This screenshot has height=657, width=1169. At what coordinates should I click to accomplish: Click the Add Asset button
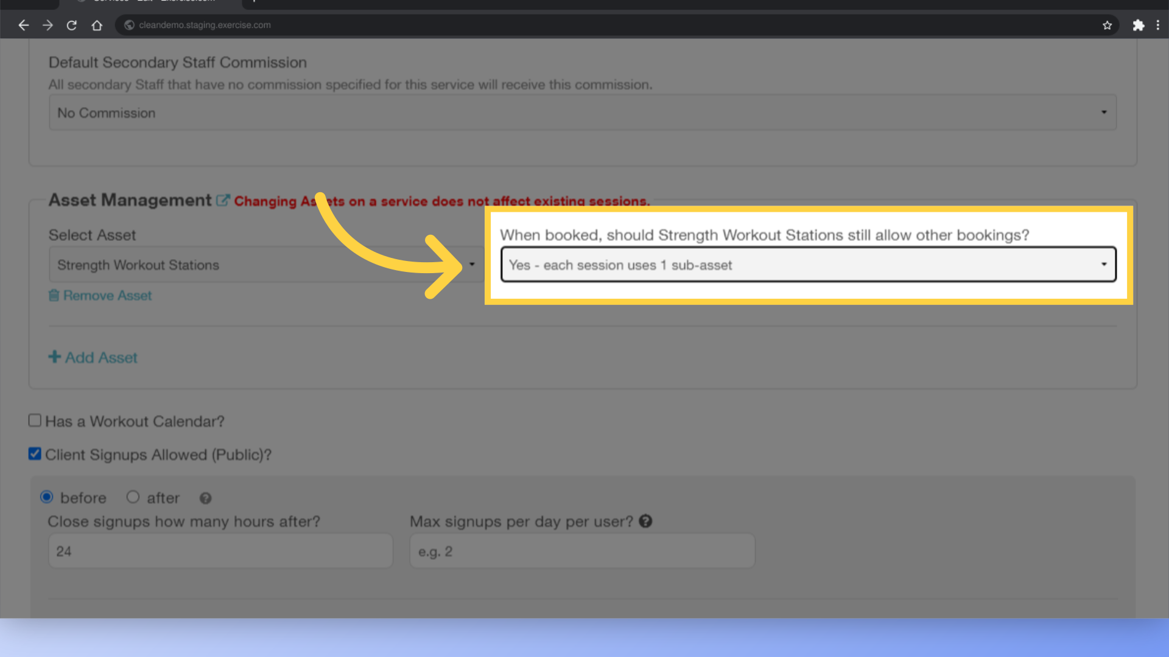pyautogui.click(x=93, y=357)
